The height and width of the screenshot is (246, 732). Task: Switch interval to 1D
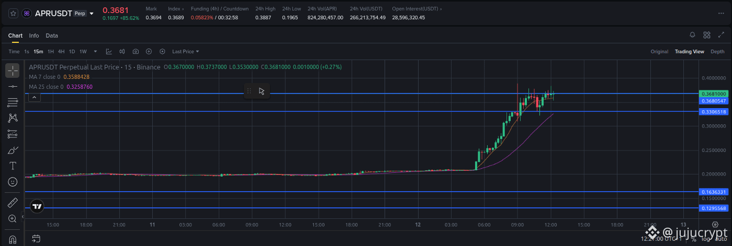(72, 51)
